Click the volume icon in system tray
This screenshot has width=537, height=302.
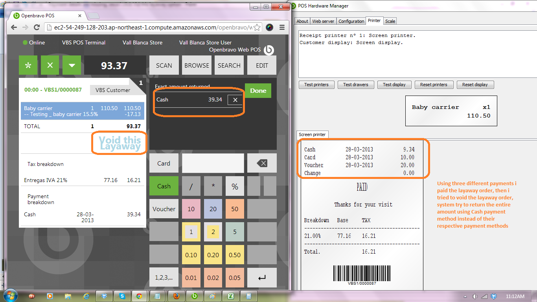tap(475, 296)
